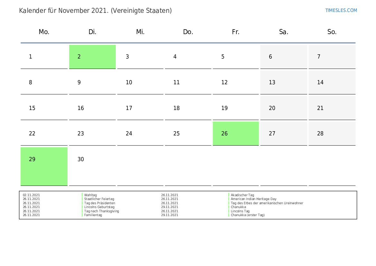Click the Wahltag legend entry
The image size is (376, 266).
click(x=90, y=195)
